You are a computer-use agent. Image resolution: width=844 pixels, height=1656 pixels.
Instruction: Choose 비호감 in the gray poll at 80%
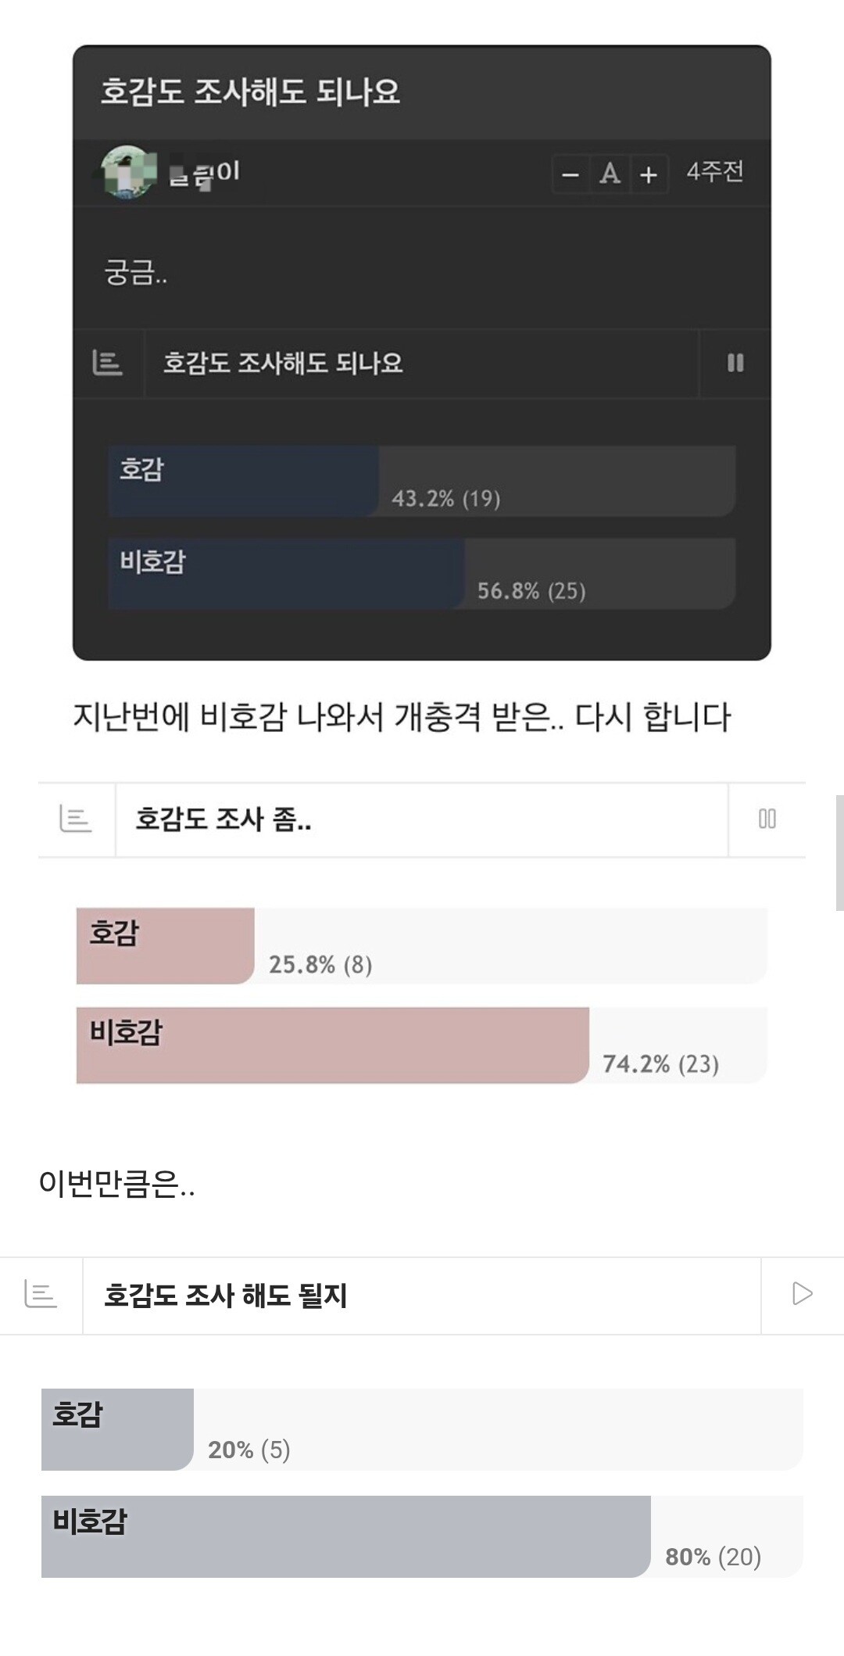422,1536
